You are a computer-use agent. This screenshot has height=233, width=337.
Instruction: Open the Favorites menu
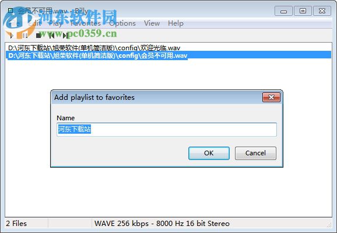[86, 23]
